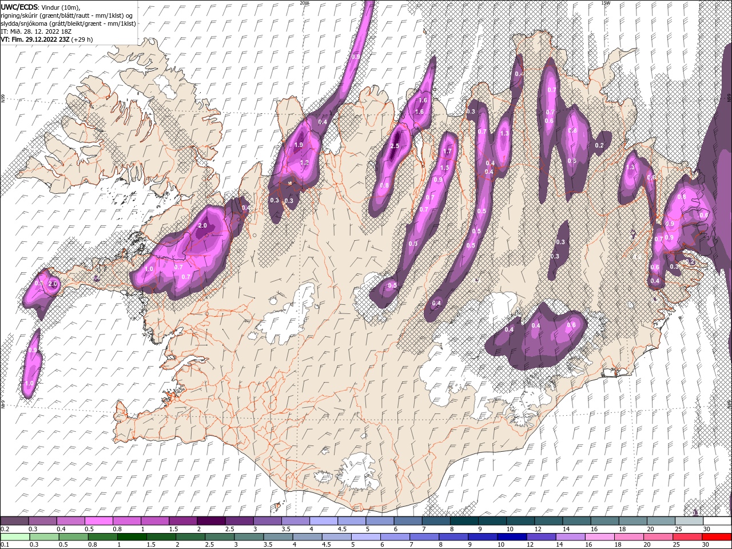Click the darkest purple 2–2.5 swatch, upper legend

click(211, 521)
